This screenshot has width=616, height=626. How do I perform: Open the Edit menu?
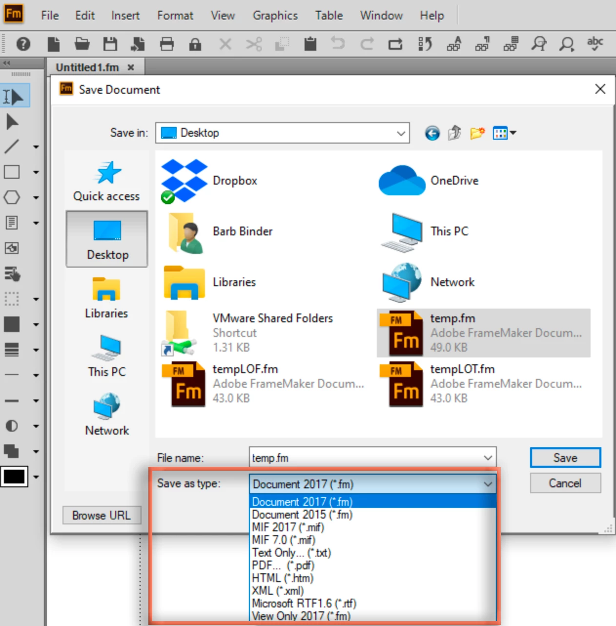click(85, 16)
